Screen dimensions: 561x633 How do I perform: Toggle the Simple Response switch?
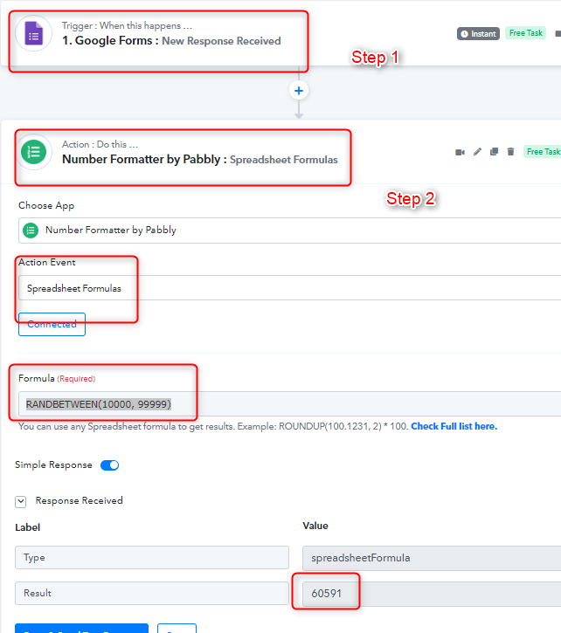pyautogui.click(x=109, y=465)
